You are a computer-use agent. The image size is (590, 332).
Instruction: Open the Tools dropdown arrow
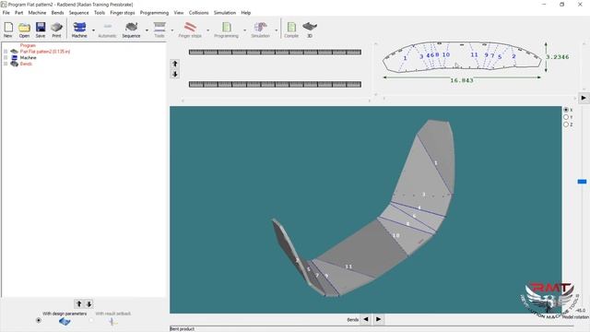coord(172,30)
